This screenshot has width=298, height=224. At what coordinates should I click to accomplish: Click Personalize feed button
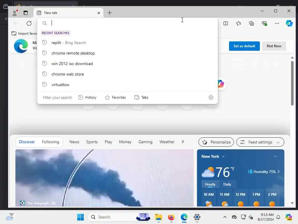pyautogui.click(x=216, y=142)
